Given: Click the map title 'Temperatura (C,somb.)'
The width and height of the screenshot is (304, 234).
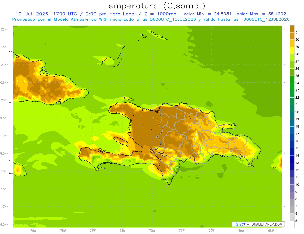Looking at the screenshot, I should [x=155, y=6].
